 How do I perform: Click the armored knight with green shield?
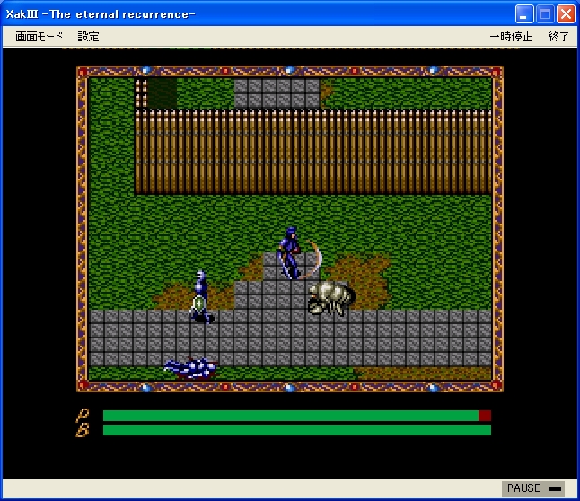(x=201, y=297)
